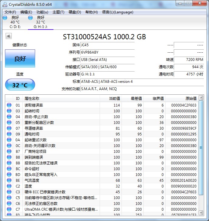
Task: Click the 原始值 column header
Action: tap(182, 98)
